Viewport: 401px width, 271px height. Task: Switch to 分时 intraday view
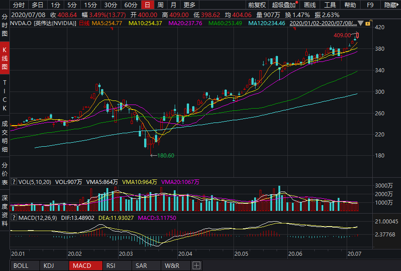(19, 5)
